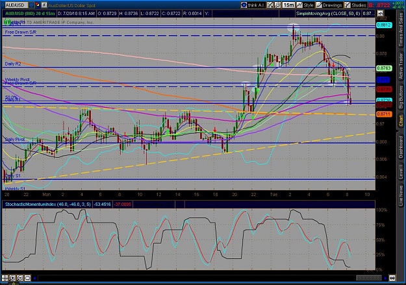
Task: Click the reset zoom icon at bottom left
Action: pyautogui.click(x=27, y=278)
